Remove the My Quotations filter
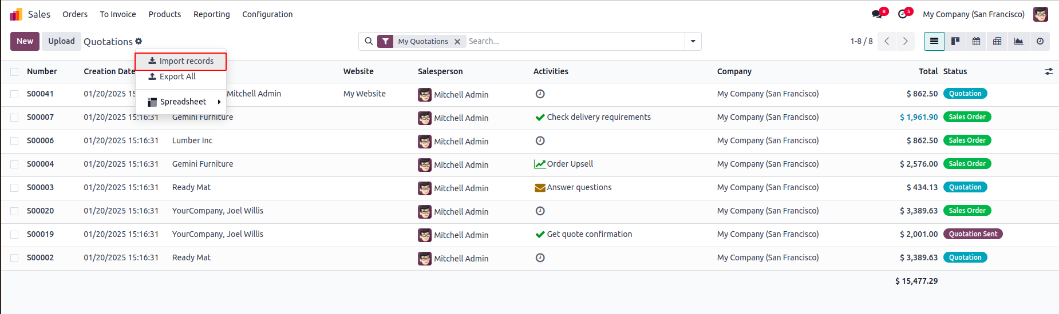Image resolution: width=1059 pixels, height=314 pixels. point(457,42)
